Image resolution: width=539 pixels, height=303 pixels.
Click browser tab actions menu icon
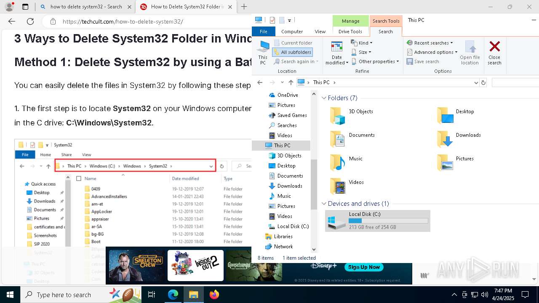point(25,7)
